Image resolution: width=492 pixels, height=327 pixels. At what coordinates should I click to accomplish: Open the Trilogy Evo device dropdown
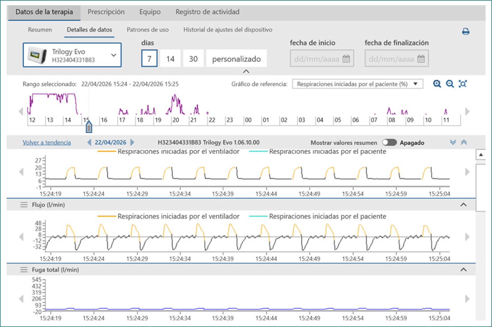(x=72, y=55)
